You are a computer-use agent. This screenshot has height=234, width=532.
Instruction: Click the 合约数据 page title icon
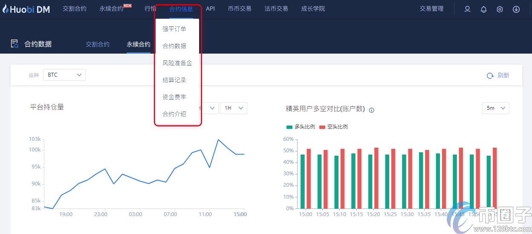[14, 44]
